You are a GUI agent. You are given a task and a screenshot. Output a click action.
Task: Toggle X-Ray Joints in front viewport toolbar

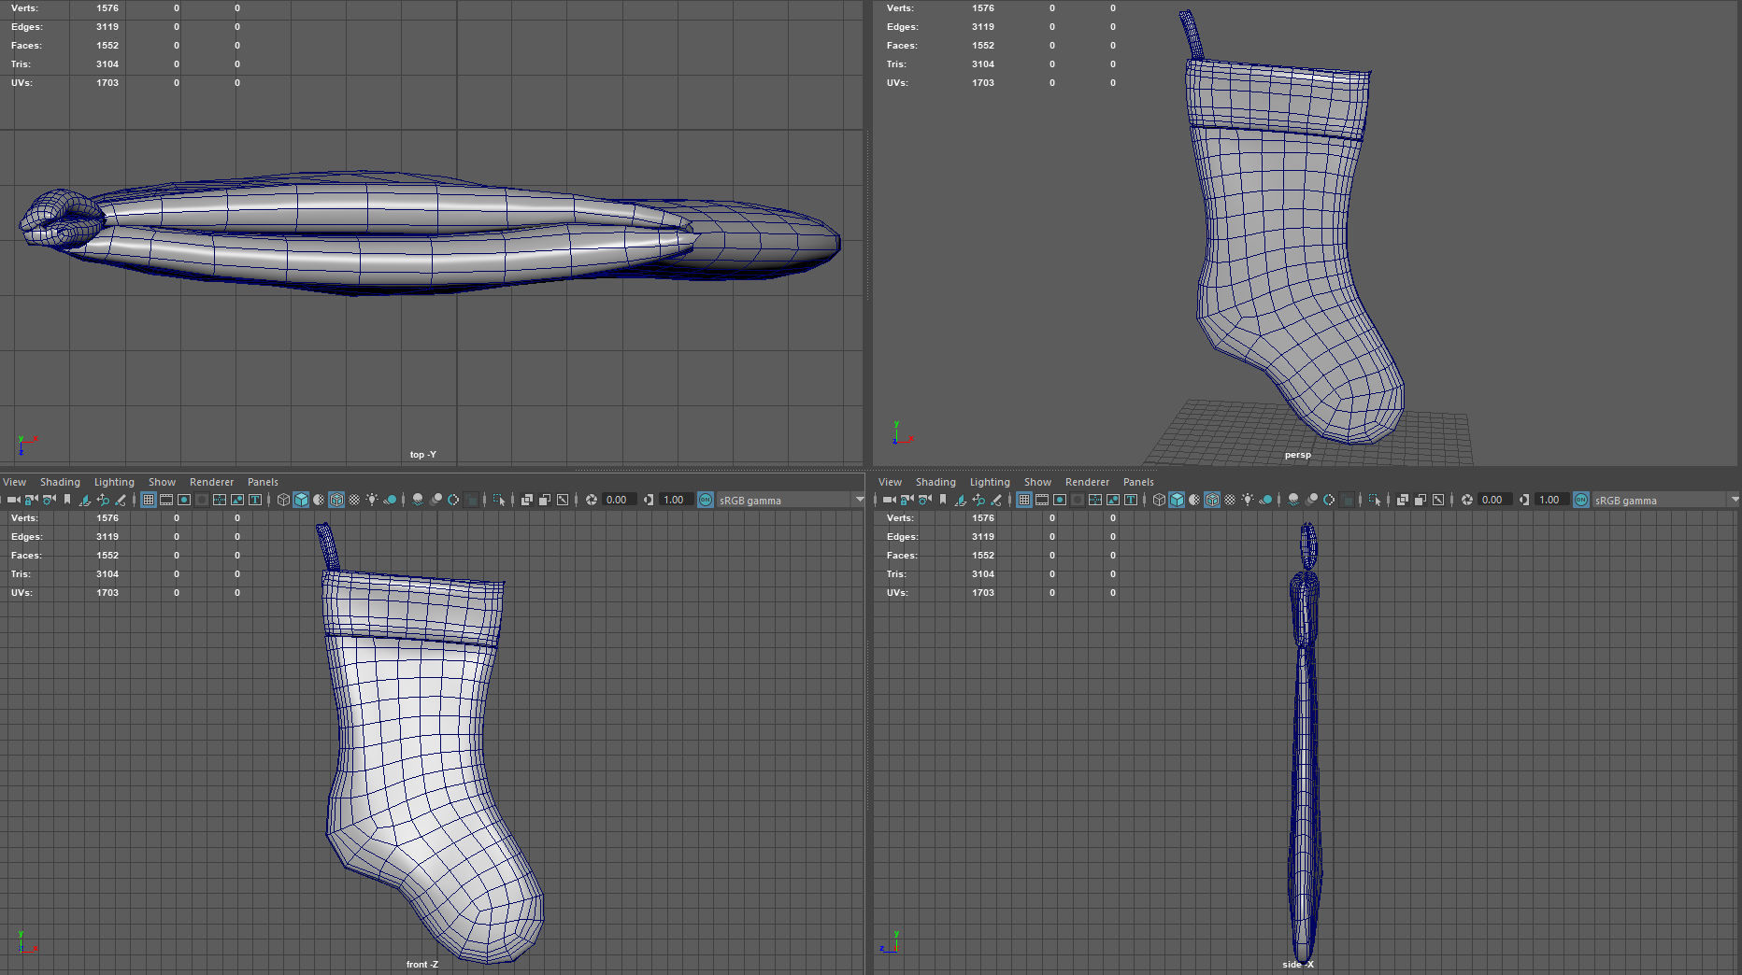point(563,500)
